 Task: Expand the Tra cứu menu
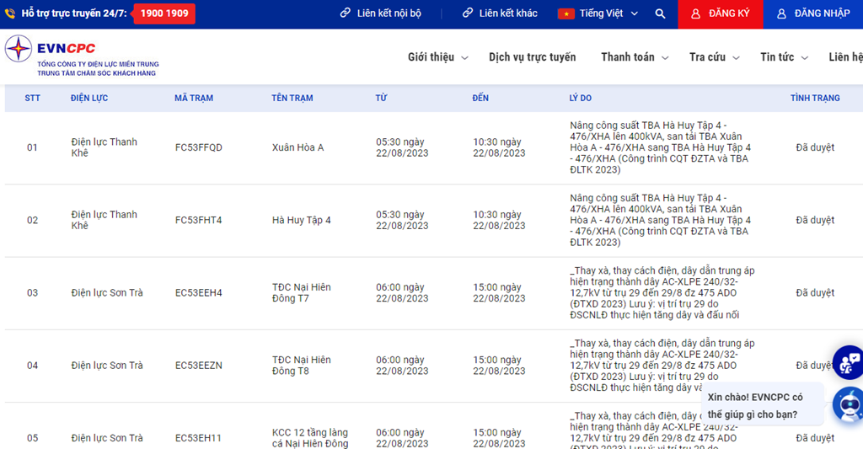714,57
